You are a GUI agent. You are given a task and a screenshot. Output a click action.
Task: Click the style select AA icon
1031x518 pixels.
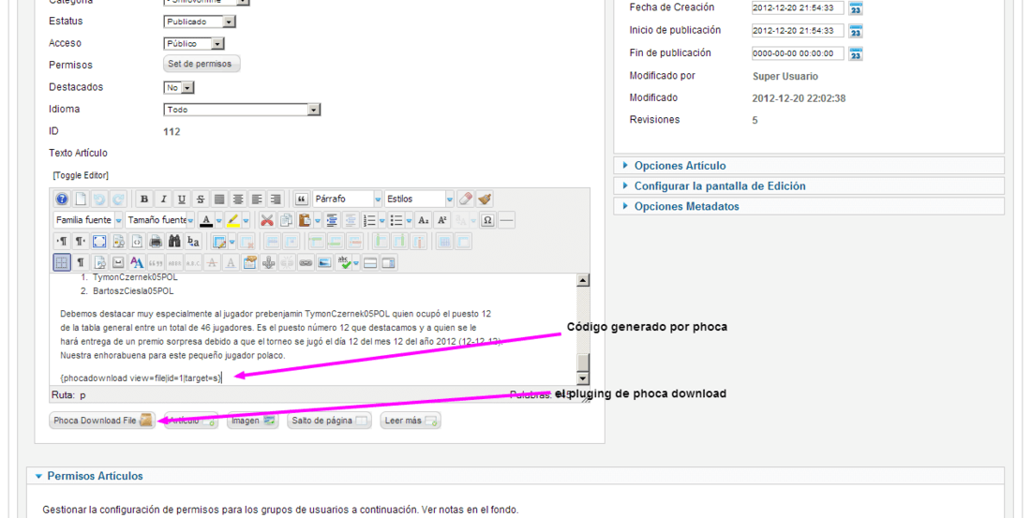pyautogui.click(x=137, y=263)
